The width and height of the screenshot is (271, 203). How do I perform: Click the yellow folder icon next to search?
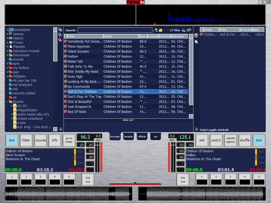click(x=160, y=30)
